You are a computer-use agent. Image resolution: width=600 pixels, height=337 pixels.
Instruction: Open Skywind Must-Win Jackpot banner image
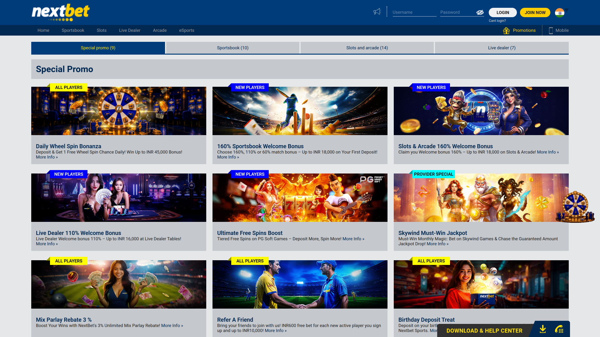coord(481,198)
